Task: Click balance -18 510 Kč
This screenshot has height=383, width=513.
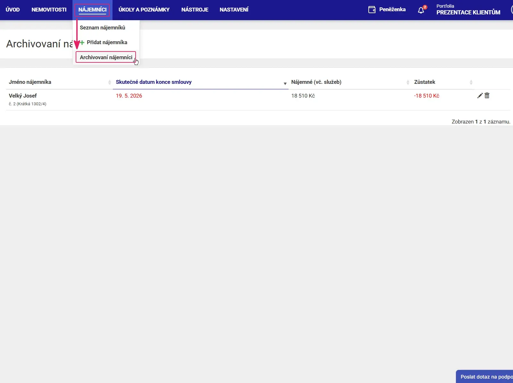Action: click(426, 96)
